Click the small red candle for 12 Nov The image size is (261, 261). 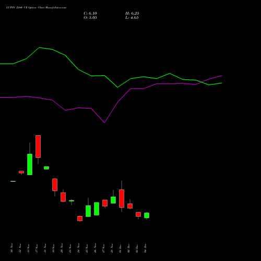click(x=21, y=172)
